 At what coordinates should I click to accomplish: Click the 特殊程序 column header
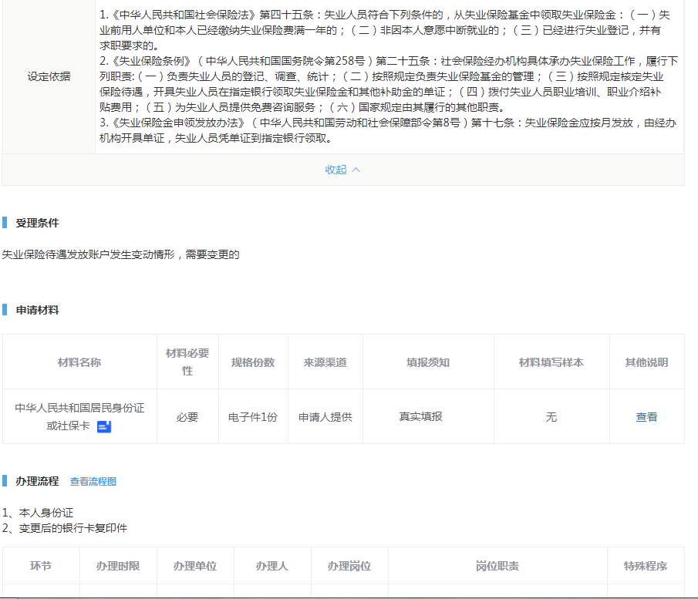pos(646,566)
